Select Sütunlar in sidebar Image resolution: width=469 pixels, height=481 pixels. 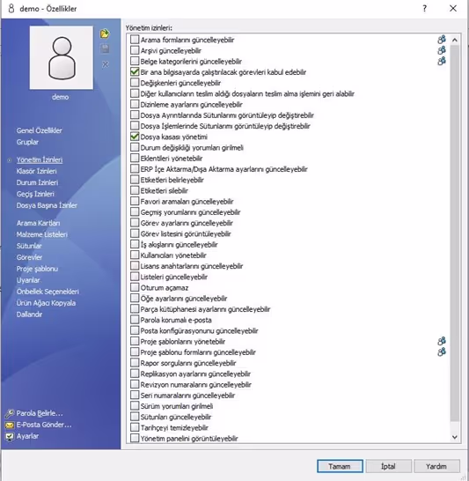pos(29,246)
